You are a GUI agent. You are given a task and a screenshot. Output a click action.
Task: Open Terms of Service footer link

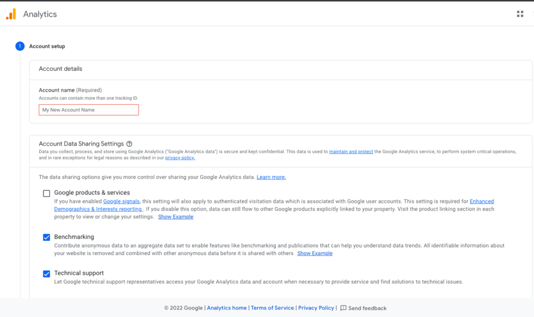coord(272,308)
